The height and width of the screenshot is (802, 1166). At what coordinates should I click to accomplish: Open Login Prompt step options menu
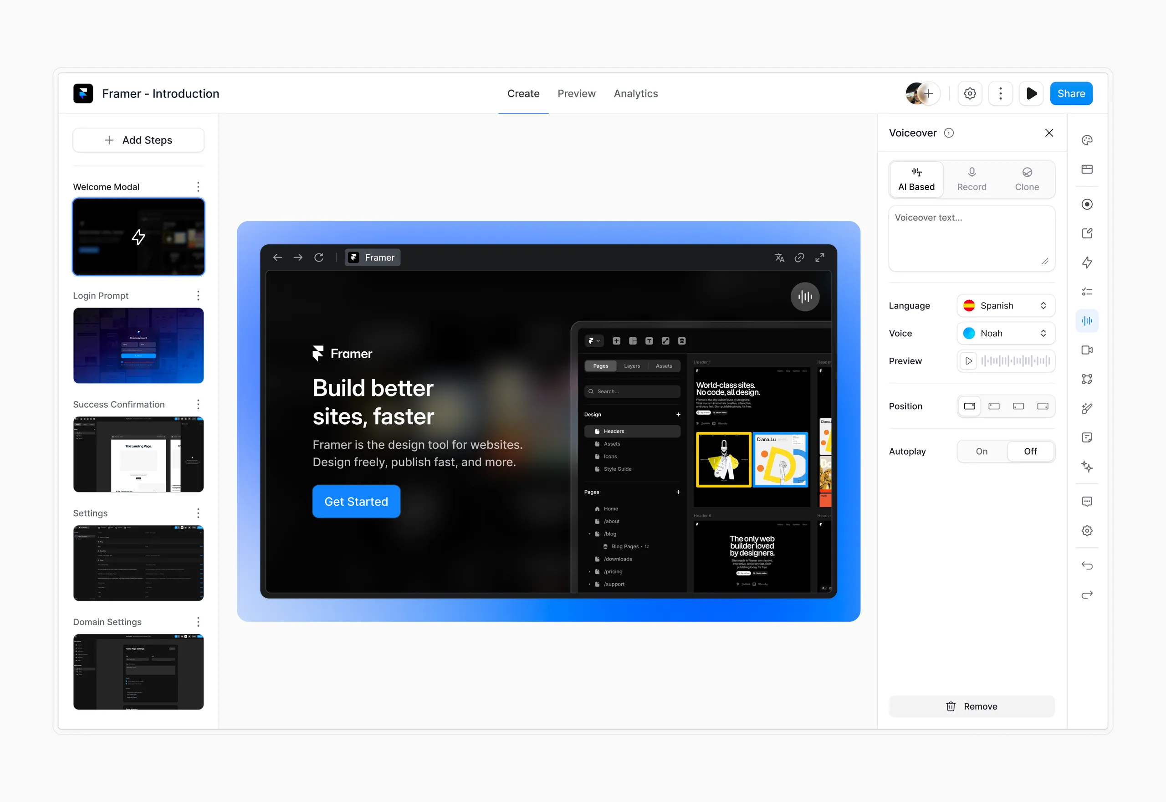tap(198, 295)
